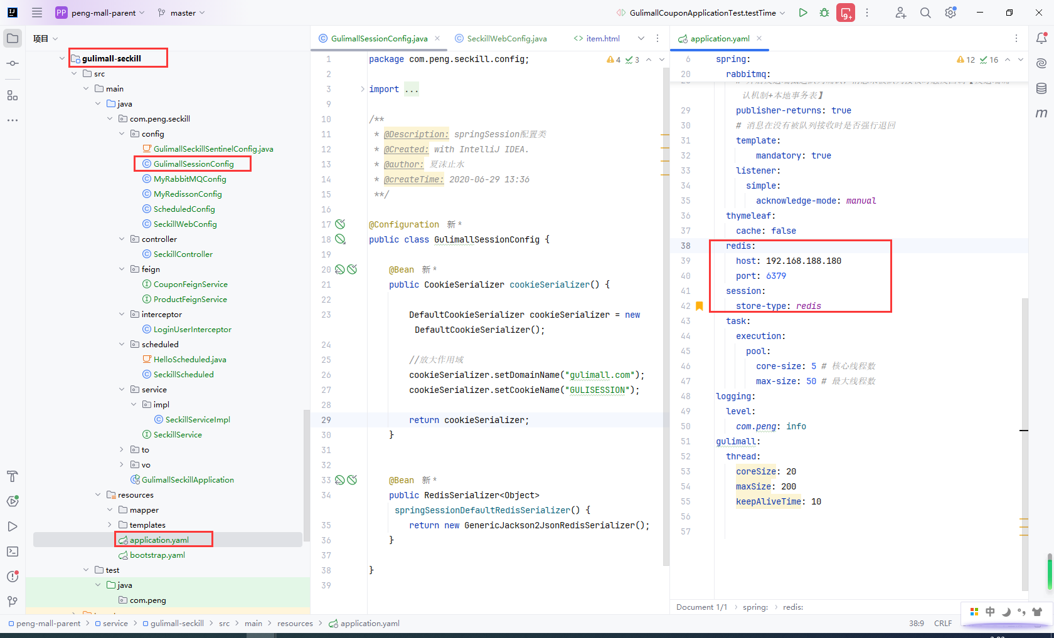Screen dimensions: 1054x638
Task: Click the resources breadcrumb in status bar
Action: coord(295,623)
